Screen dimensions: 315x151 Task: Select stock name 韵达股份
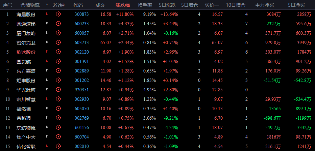click(x=26, y=52)
